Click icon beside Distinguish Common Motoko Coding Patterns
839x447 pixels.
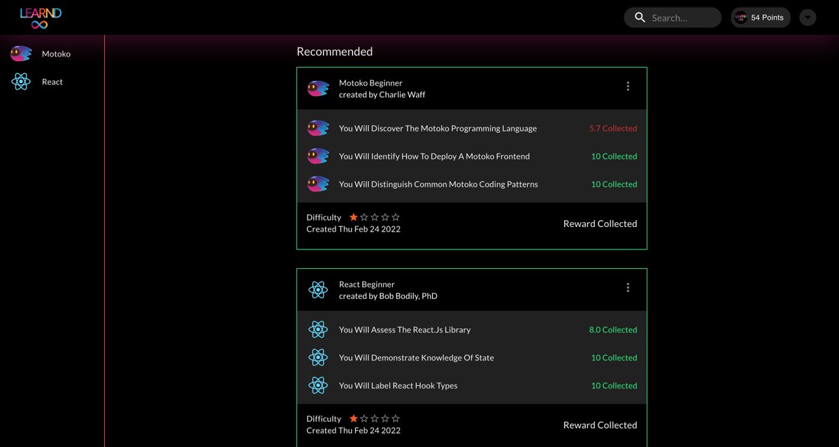pyautogui.click(x=318, y=184)
